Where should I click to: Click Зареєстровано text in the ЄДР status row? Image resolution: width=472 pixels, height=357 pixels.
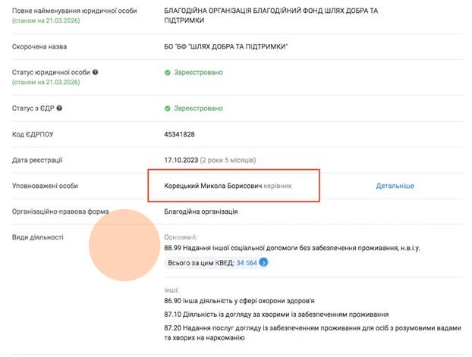[198, 108]
